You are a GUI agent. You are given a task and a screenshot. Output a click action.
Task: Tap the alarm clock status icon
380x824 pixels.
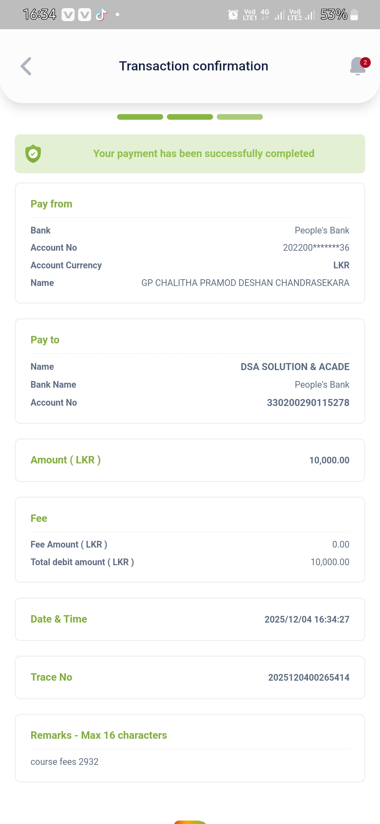[233, 15]
